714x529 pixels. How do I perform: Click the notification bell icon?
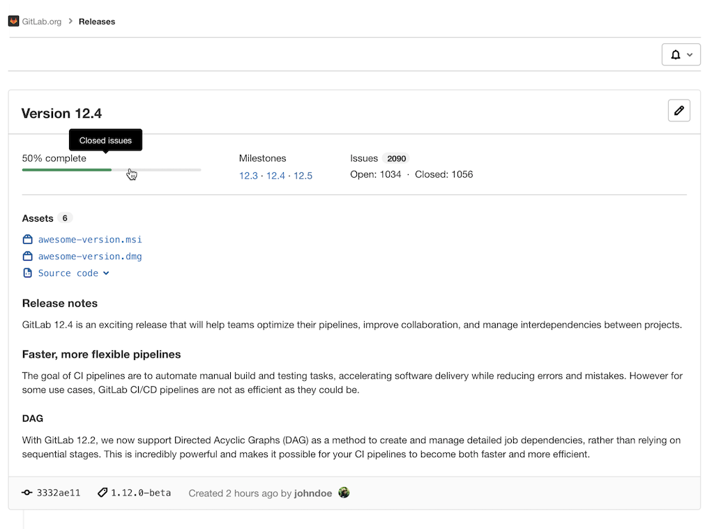pyautogui.click(x=675, y=54)
